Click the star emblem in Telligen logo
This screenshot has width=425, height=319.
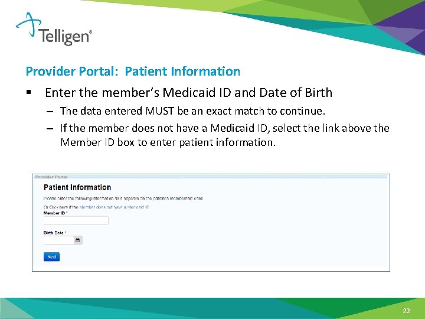coord(28,25)
